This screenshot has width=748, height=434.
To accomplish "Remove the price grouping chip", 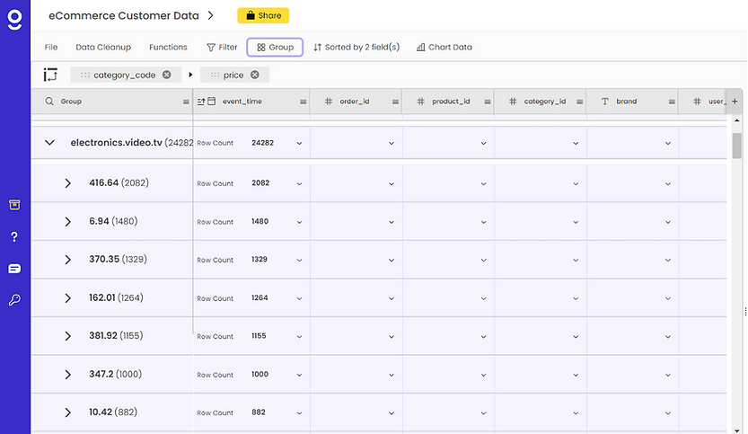I will click(x=255, y=75).
